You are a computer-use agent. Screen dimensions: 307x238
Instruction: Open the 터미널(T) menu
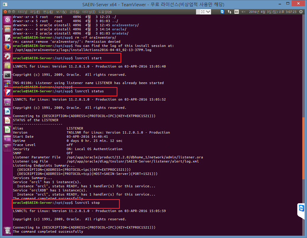pyautogui.click(x=89, y=12)
